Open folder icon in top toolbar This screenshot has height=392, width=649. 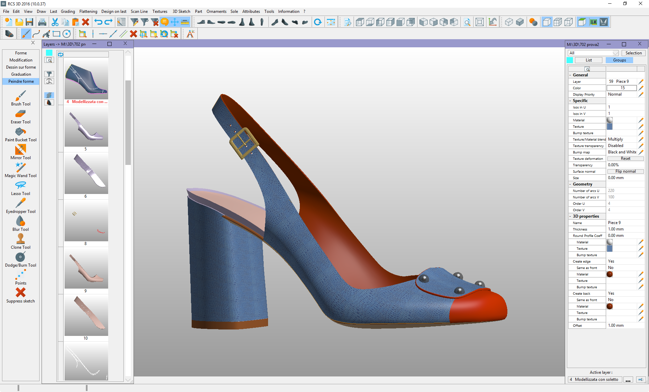pyautogui.click(x=19, y=22)
